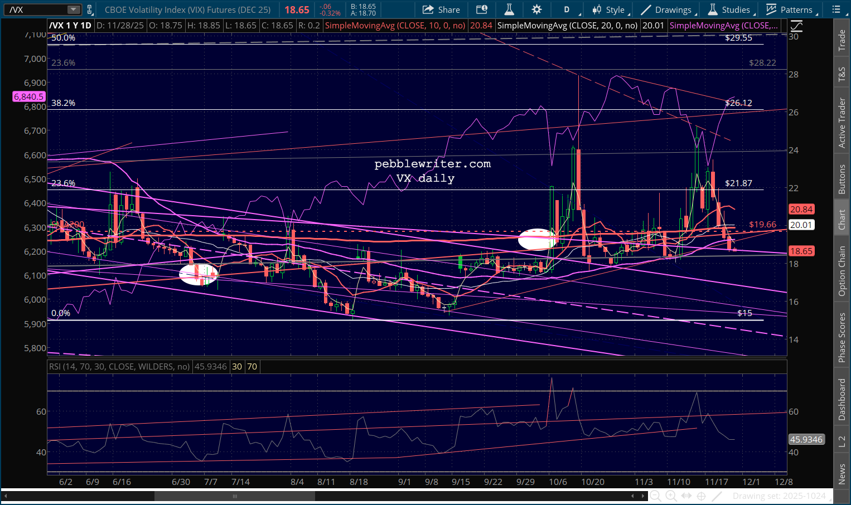Screen dimensions: 851x505
Task: Open the L2 side tab
Action: (x=842, y=441)
